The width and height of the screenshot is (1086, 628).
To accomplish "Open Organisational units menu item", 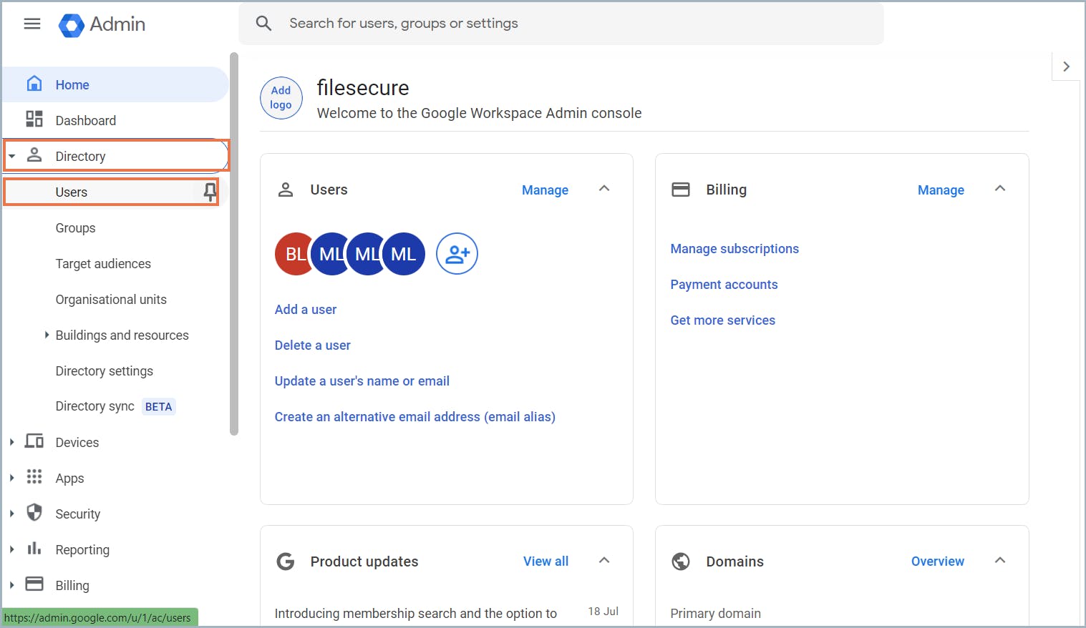I will [111, 299].
